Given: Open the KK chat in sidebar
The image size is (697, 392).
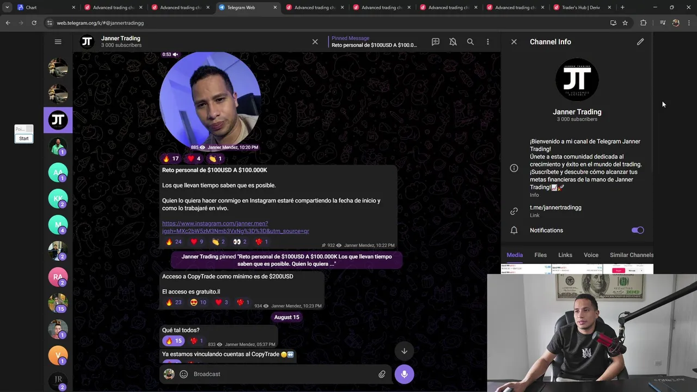Looking at the screenshot, I should click(x=58, y=199).
